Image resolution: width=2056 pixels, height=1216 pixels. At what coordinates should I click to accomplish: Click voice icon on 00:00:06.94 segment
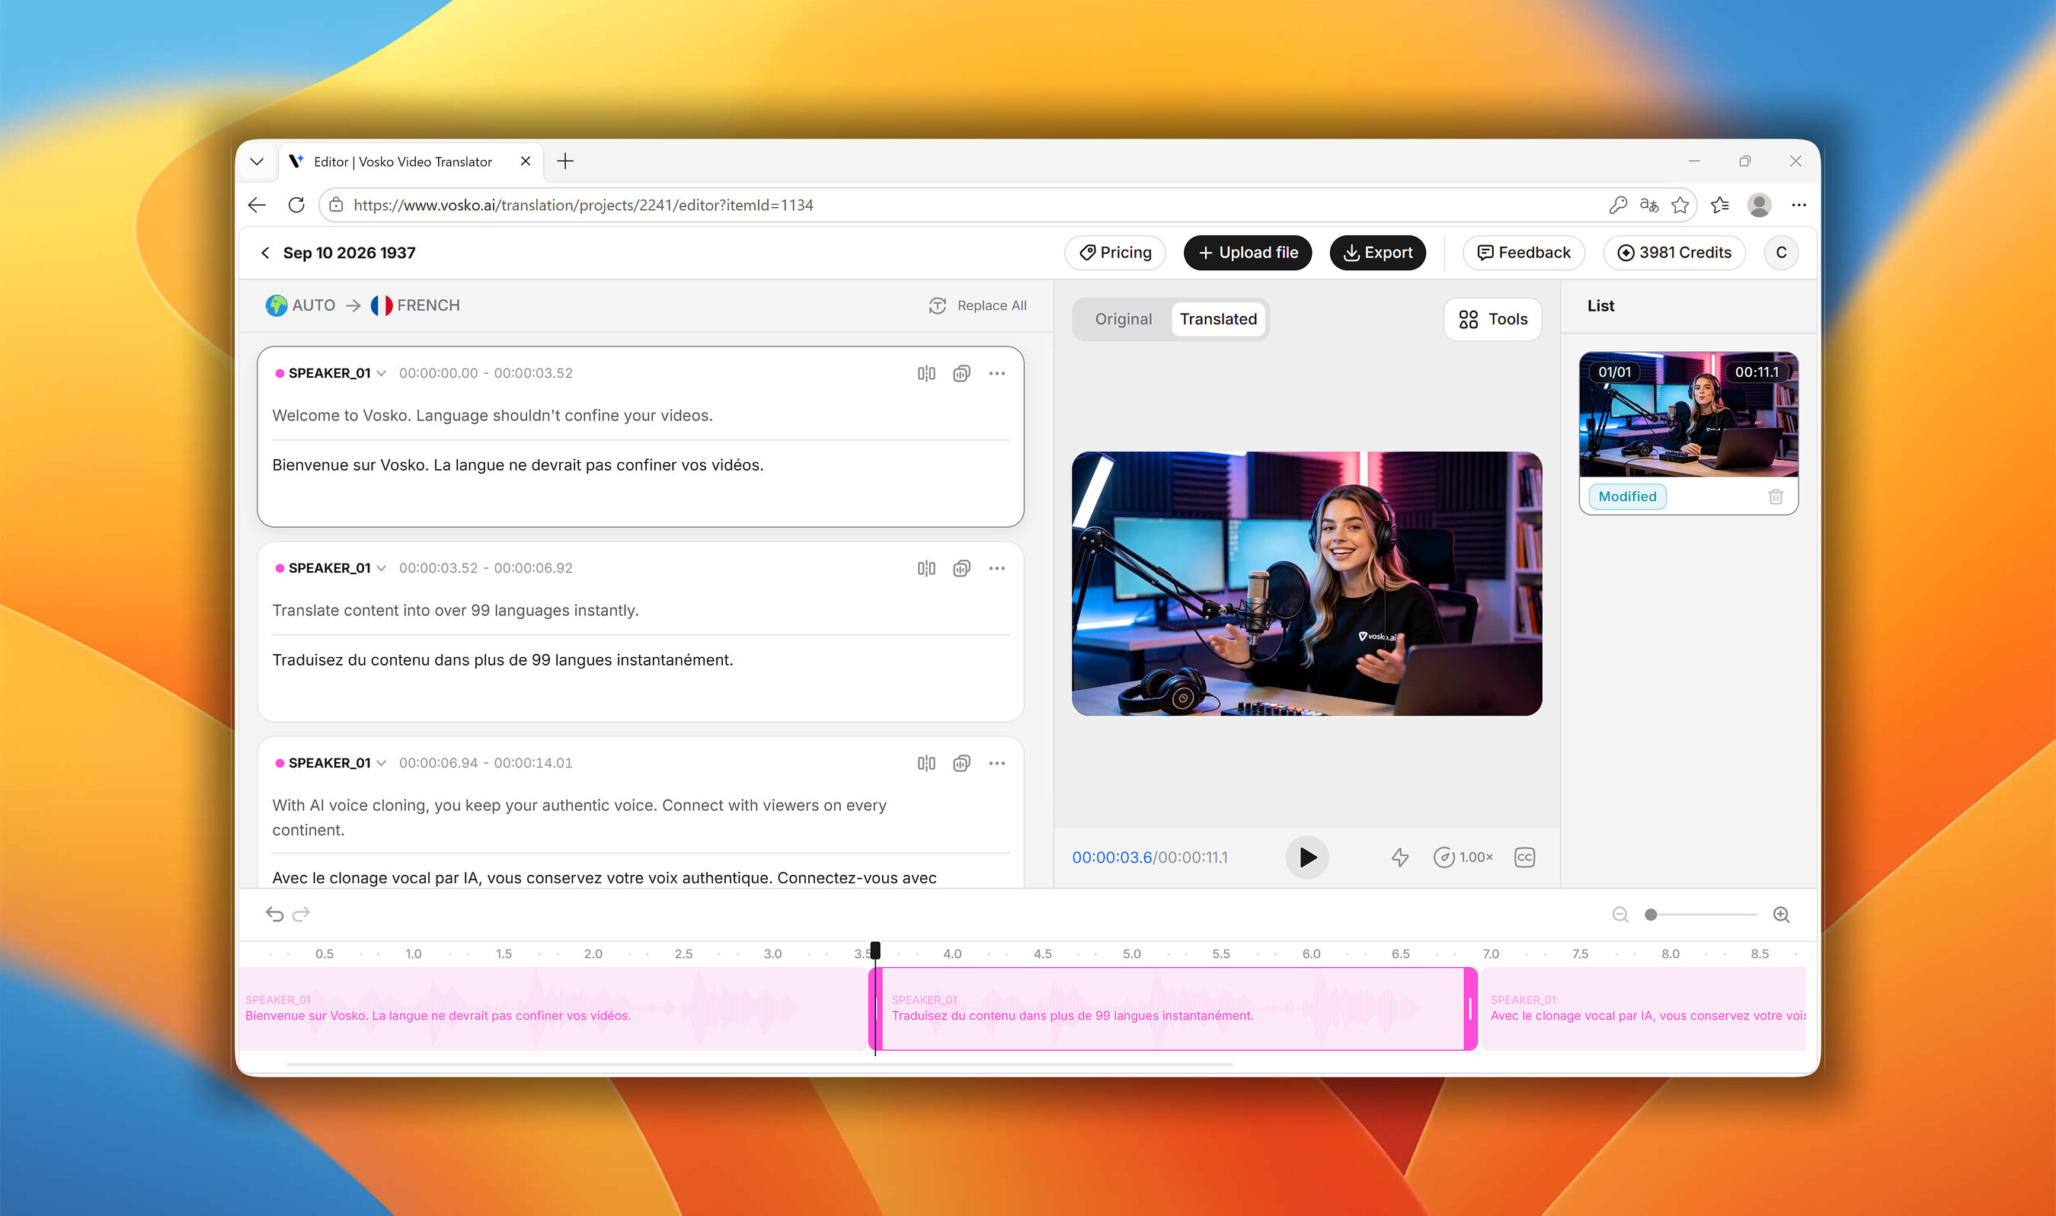click(x=961, y=764)
